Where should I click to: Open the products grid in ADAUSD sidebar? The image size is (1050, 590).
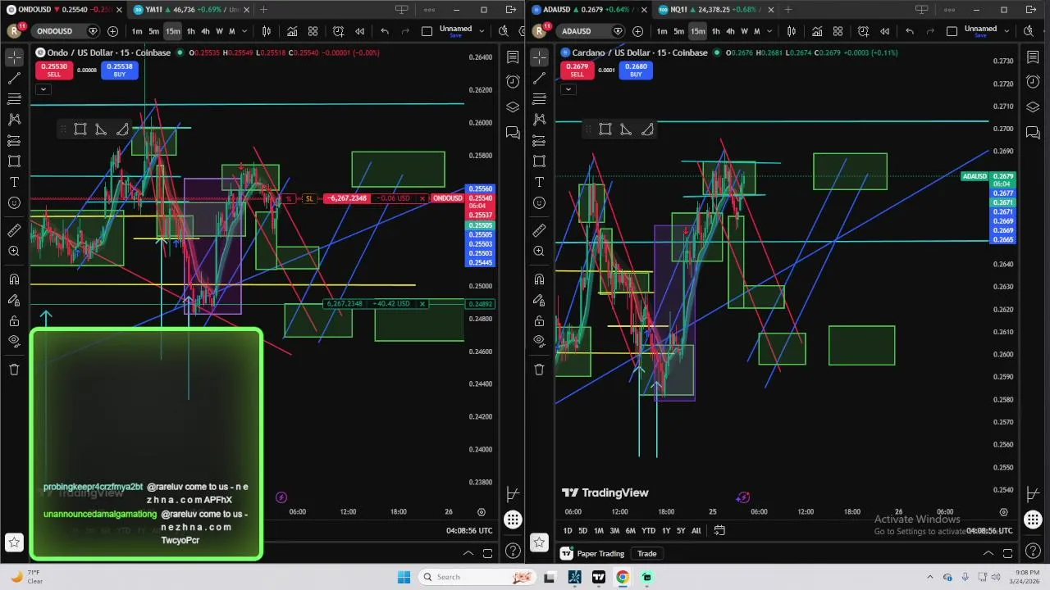(x=1033, y=520)
